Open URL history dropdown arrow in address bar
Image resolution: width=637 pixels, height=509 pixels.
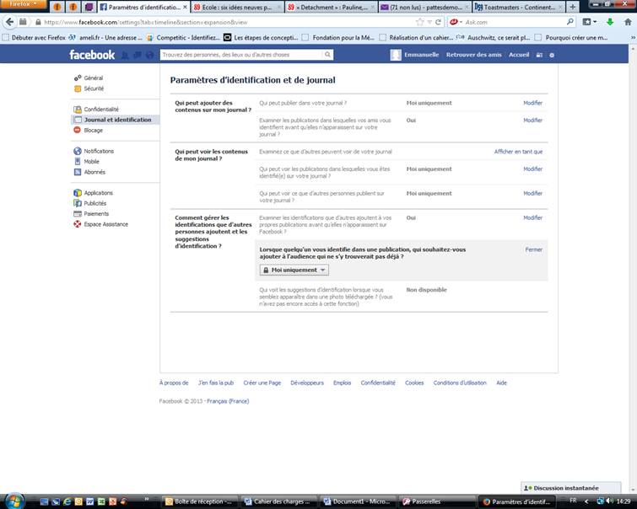(429, 22)
